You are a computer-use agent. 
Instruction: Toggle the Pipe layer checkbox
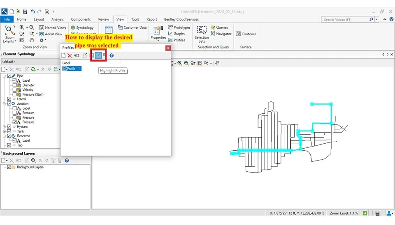9,76
